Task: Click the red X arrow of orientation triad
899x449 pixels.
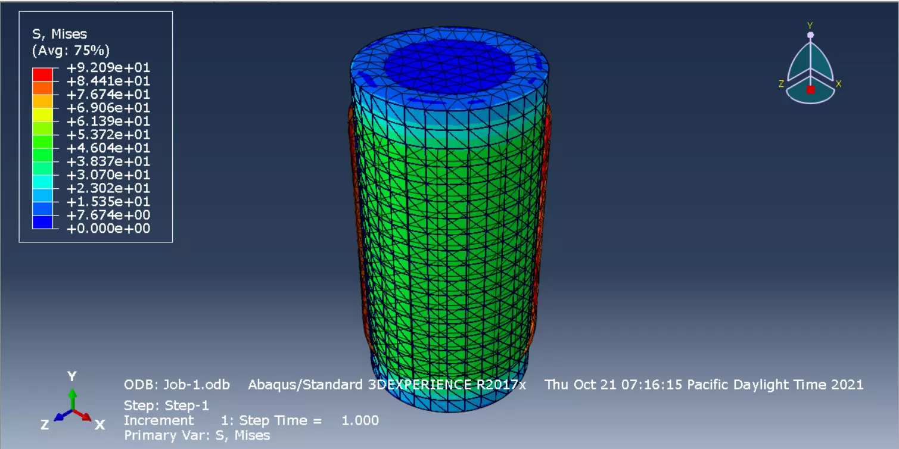Action: 85,416
